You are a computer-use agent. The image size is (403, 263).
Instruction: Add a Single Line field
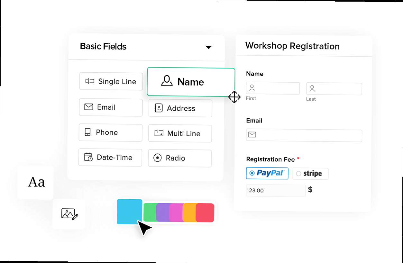pyautogui.click(x=111, y=81)
